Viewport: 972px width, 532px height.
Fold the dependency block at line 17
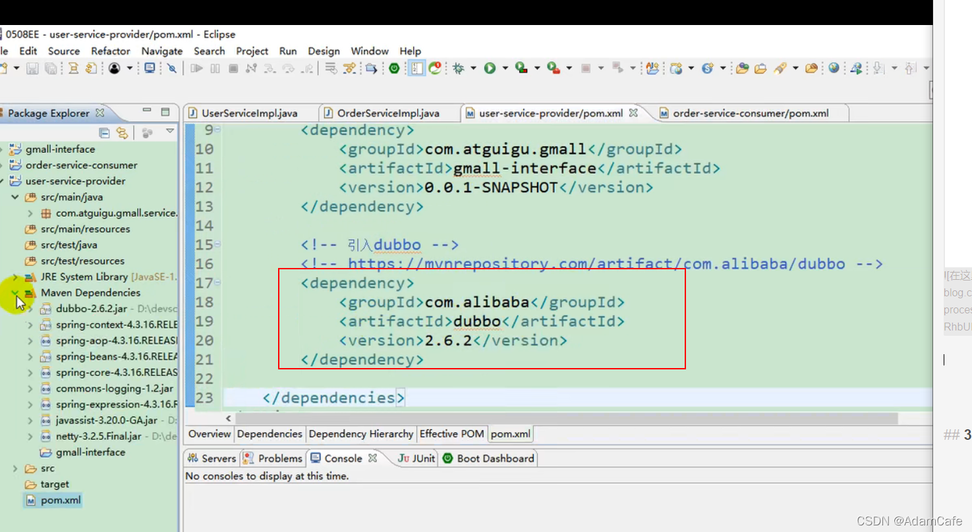[217, 283]
